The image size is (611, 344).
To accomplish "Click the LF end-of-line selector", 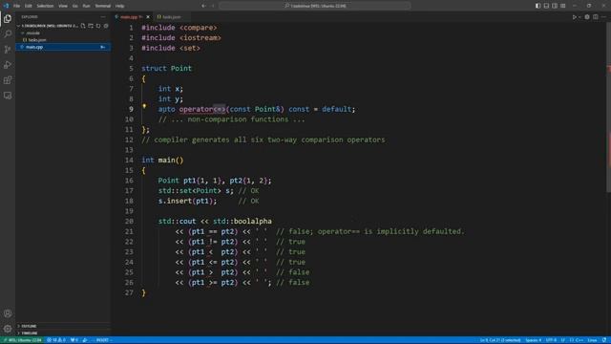I will [562, 340].
